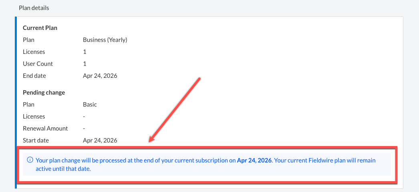Select the Current Plan section title
The image size is (419, 192).
pos(40,28)
